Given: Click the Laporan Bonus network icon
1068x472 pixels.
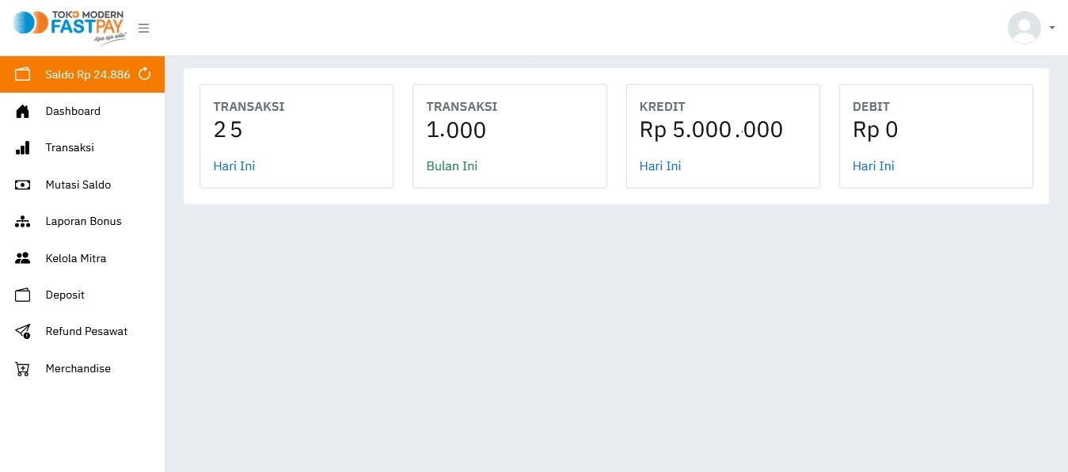Looking at the screenshot, I should point(22,221).
